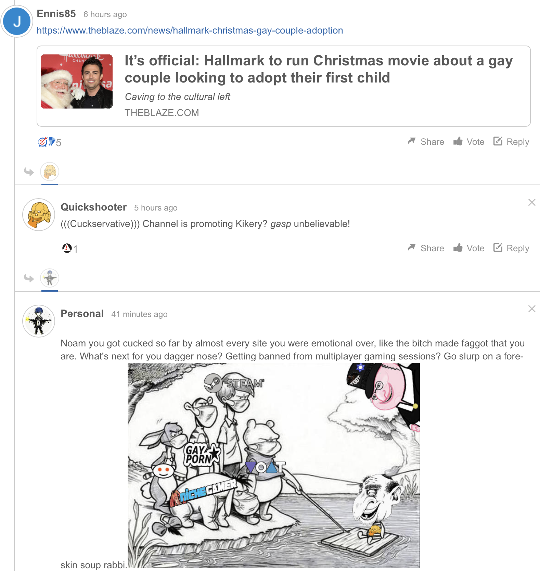Select the anime avatar reply tab
Image resolution: width=540 pixels, height=571 pixels.
pos(50,278)
